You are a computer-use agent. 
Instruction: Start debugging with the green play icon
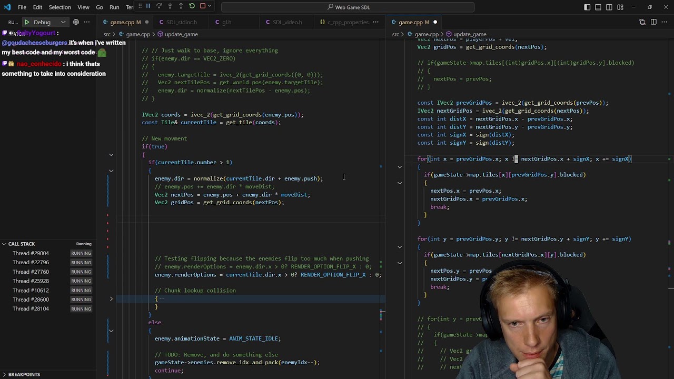[x=26, y=22]
